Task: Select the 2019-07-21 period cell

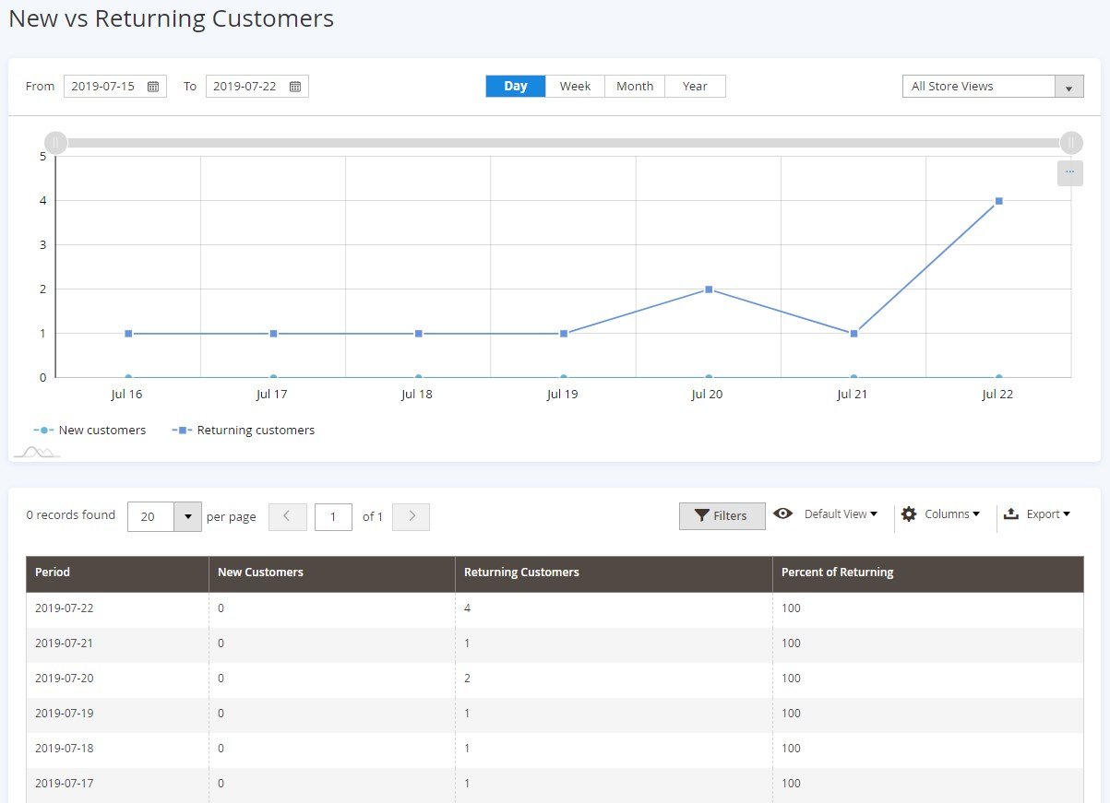Action: [x=117, y=644]
